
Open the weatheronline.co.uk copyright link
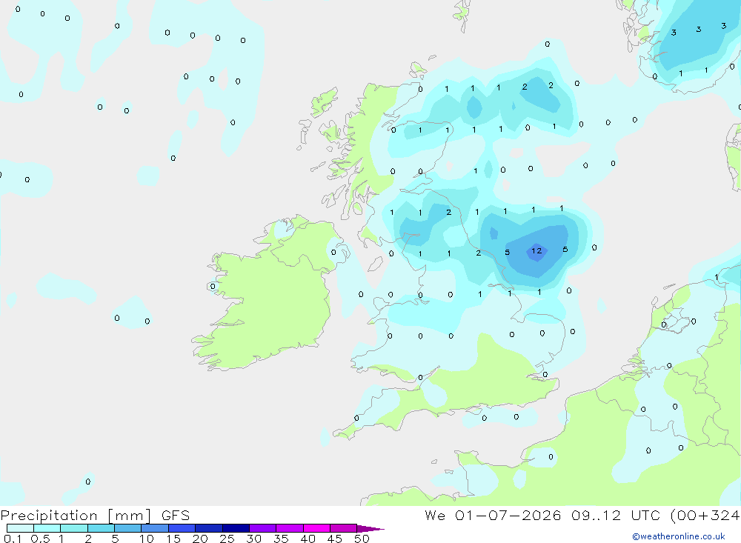pyautogui.click(x=678, y=536)
